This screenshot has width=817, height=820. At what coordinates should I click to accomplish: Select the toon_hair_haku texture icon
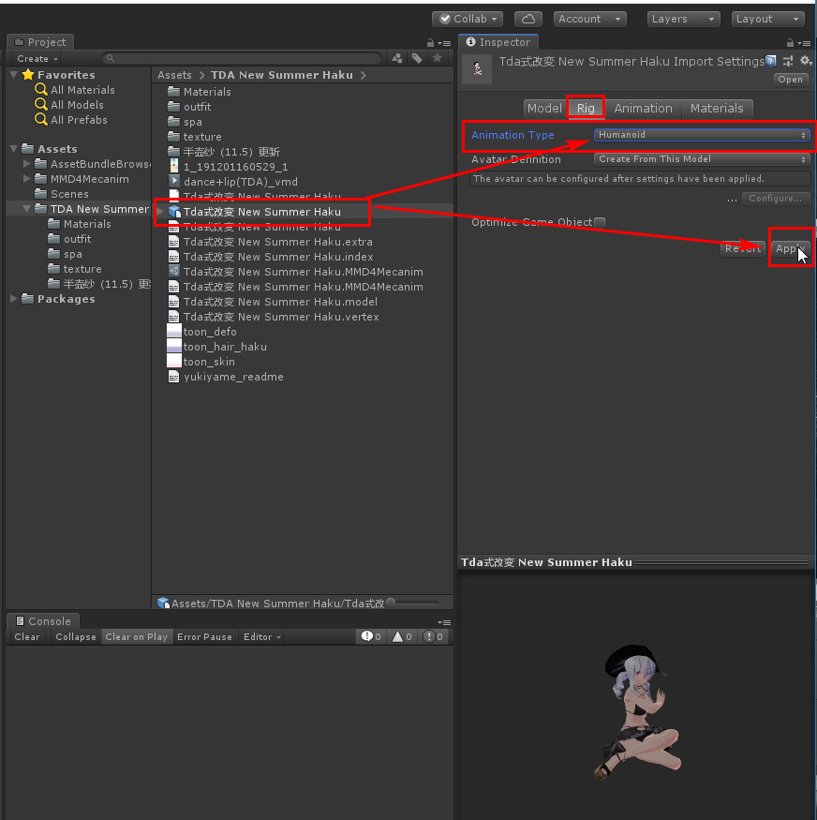(174, 347)
